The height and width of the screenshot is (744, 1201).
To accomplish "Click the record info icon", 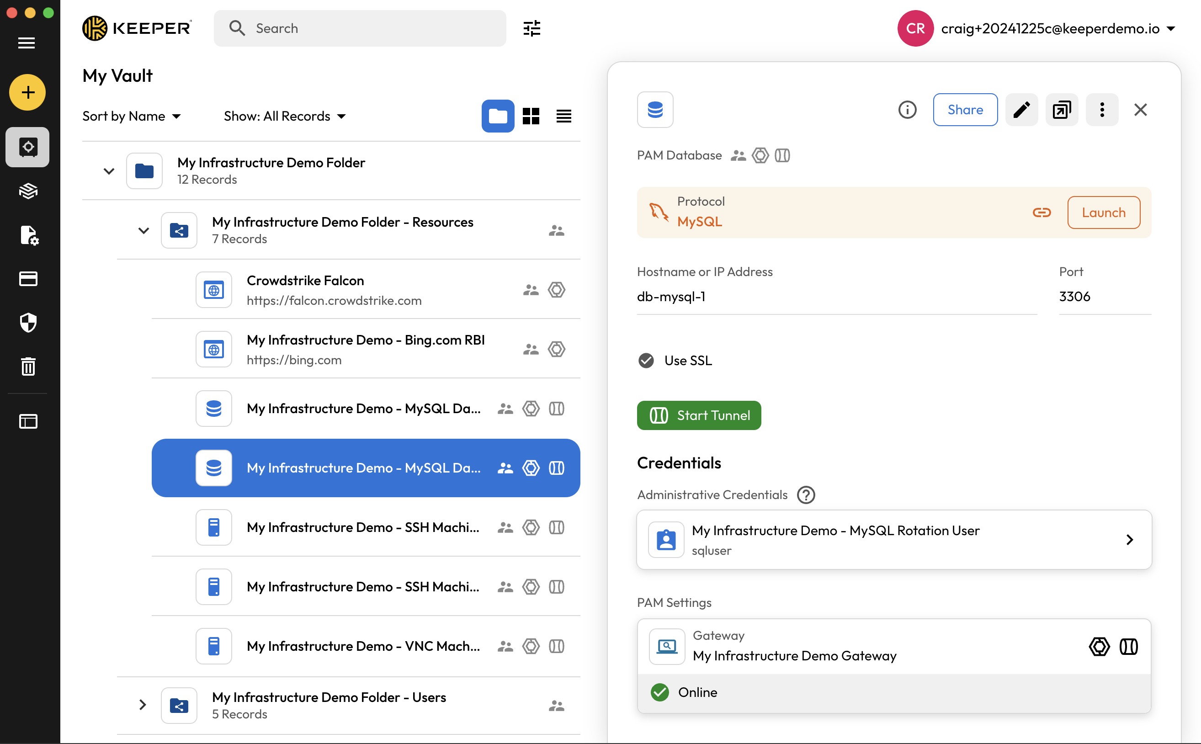I will [x=907, y=110].
